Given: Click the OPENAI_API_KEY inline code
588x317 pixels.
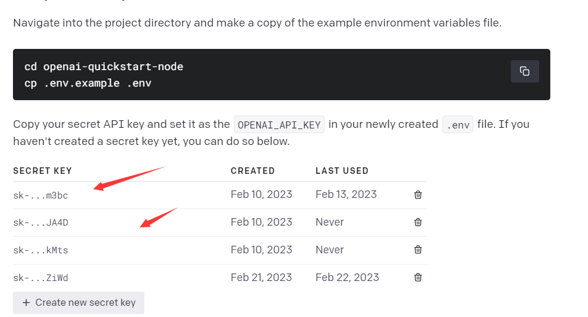Looking at the screenshot, I should point(279,125).
